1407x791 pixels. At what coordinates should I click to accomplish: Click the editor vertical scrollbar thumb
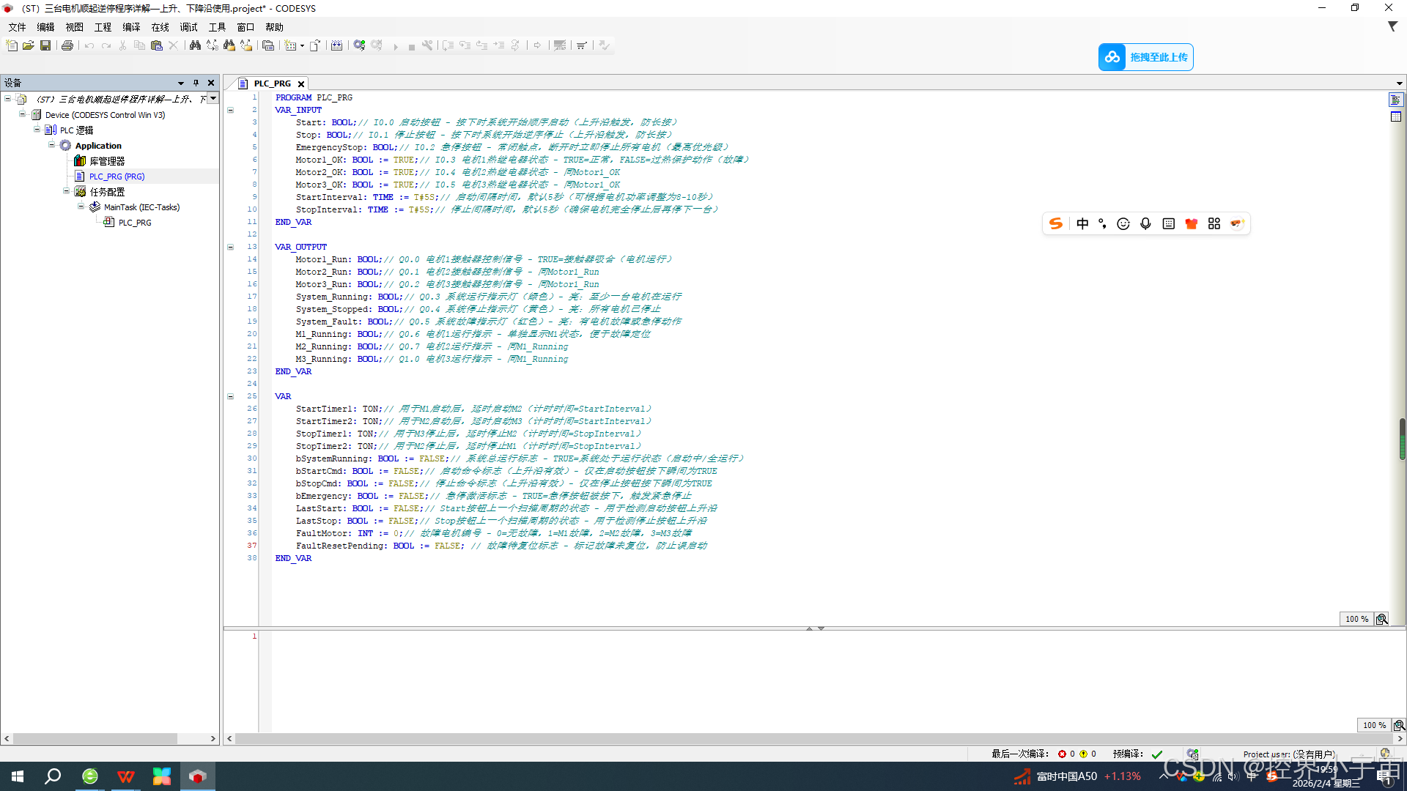coord(1402,438)
